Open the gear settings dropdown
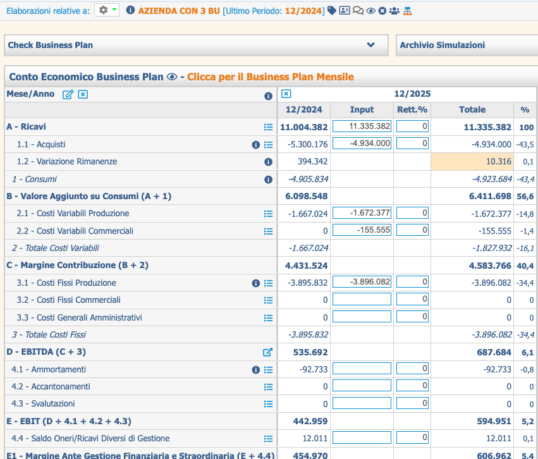 pyautogui.click(x=107, y=10)
